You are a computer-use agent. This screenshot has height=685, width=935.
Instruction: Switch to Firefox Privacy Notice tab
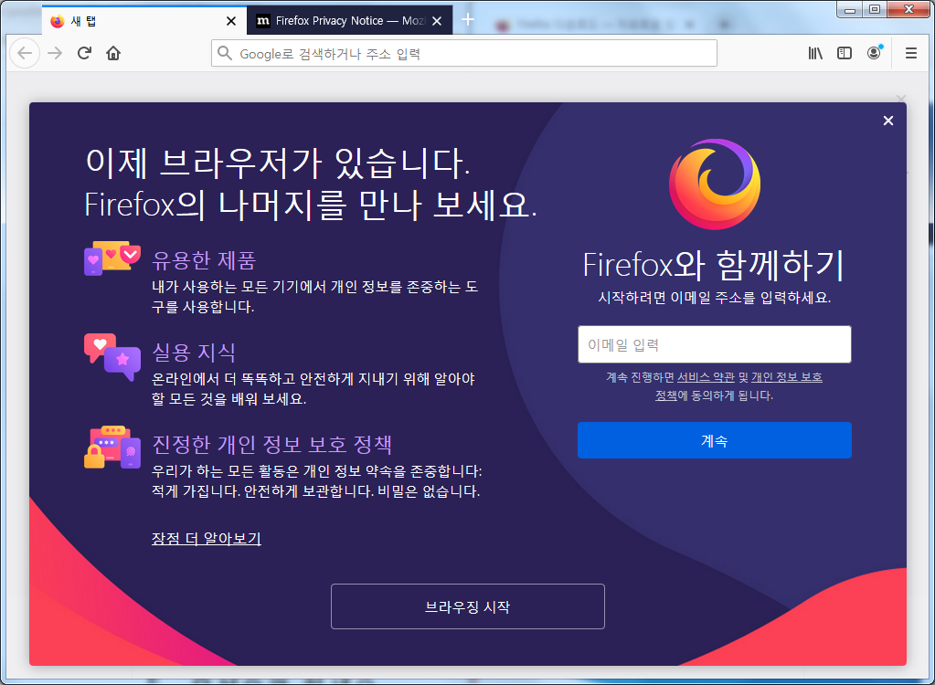pyautogui.click(x=349, y=21)
